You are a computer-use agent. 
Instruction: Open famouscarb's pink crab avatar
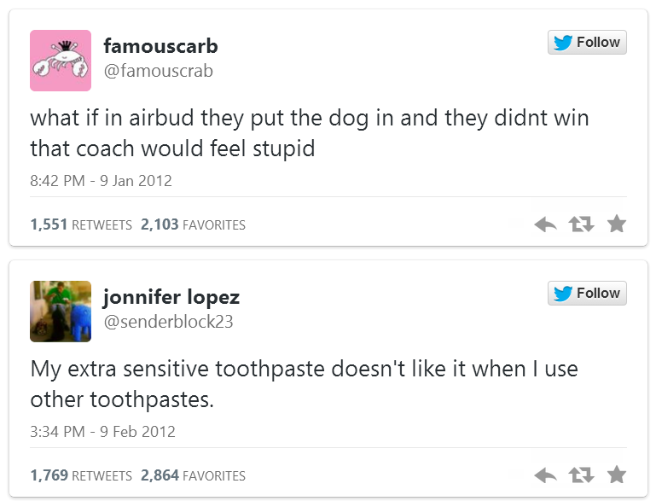pyautogui.click(x=61, y=61)
